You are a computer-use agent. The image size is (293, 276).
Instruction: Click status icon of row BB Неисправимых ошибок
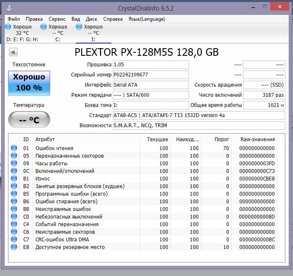[x=14, y=209]
